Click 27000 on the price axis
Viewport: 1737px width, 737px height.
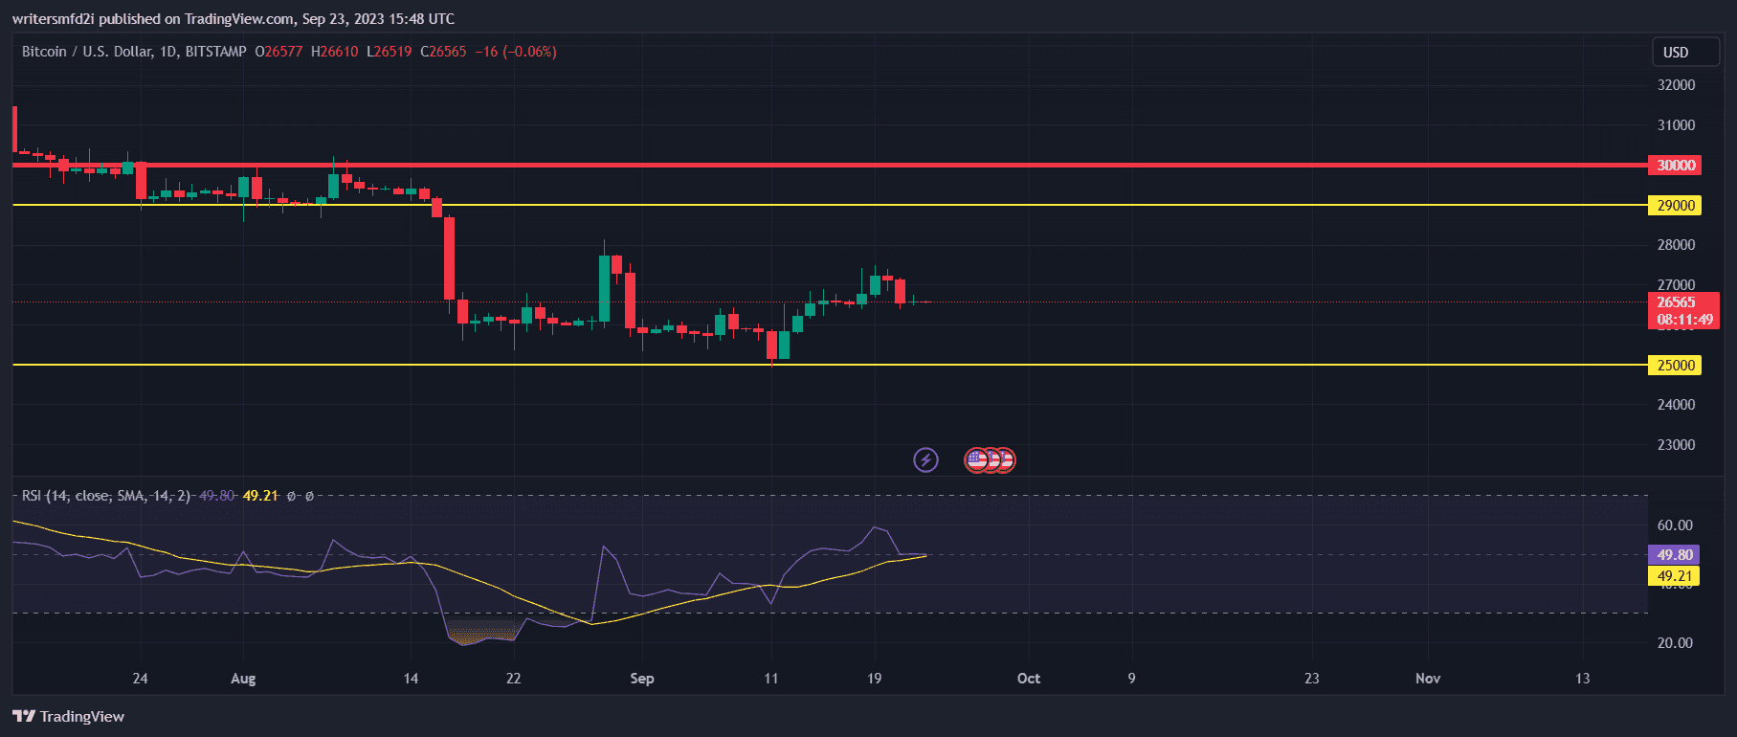point(1676,285)
